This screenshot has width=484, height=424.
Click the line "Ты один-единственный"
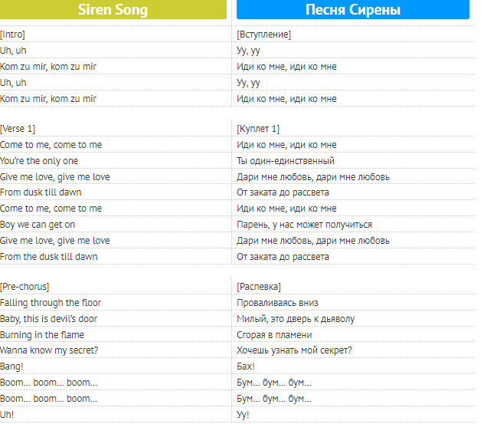click(x=286, y=161)
